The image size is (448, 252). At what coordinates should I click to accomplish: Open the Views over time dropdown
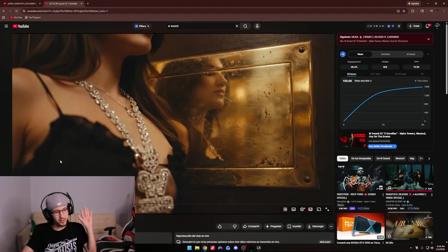pos(363,81)
